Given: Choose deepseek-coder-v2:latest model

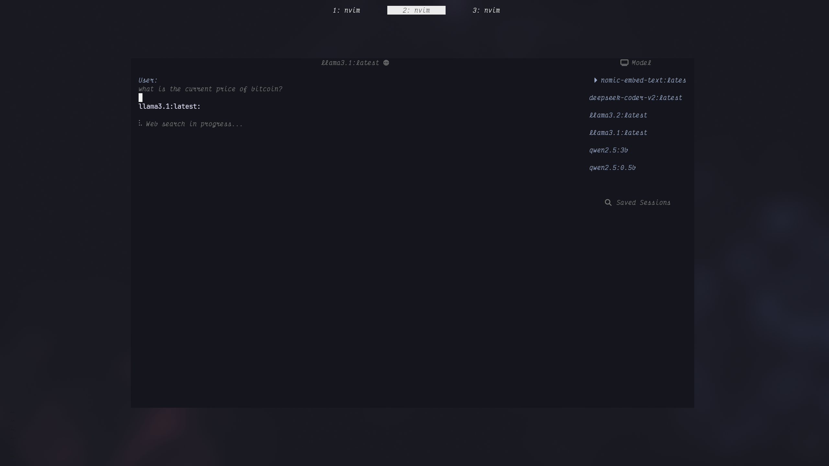Looking at the screenshot, I should (635, 98).
